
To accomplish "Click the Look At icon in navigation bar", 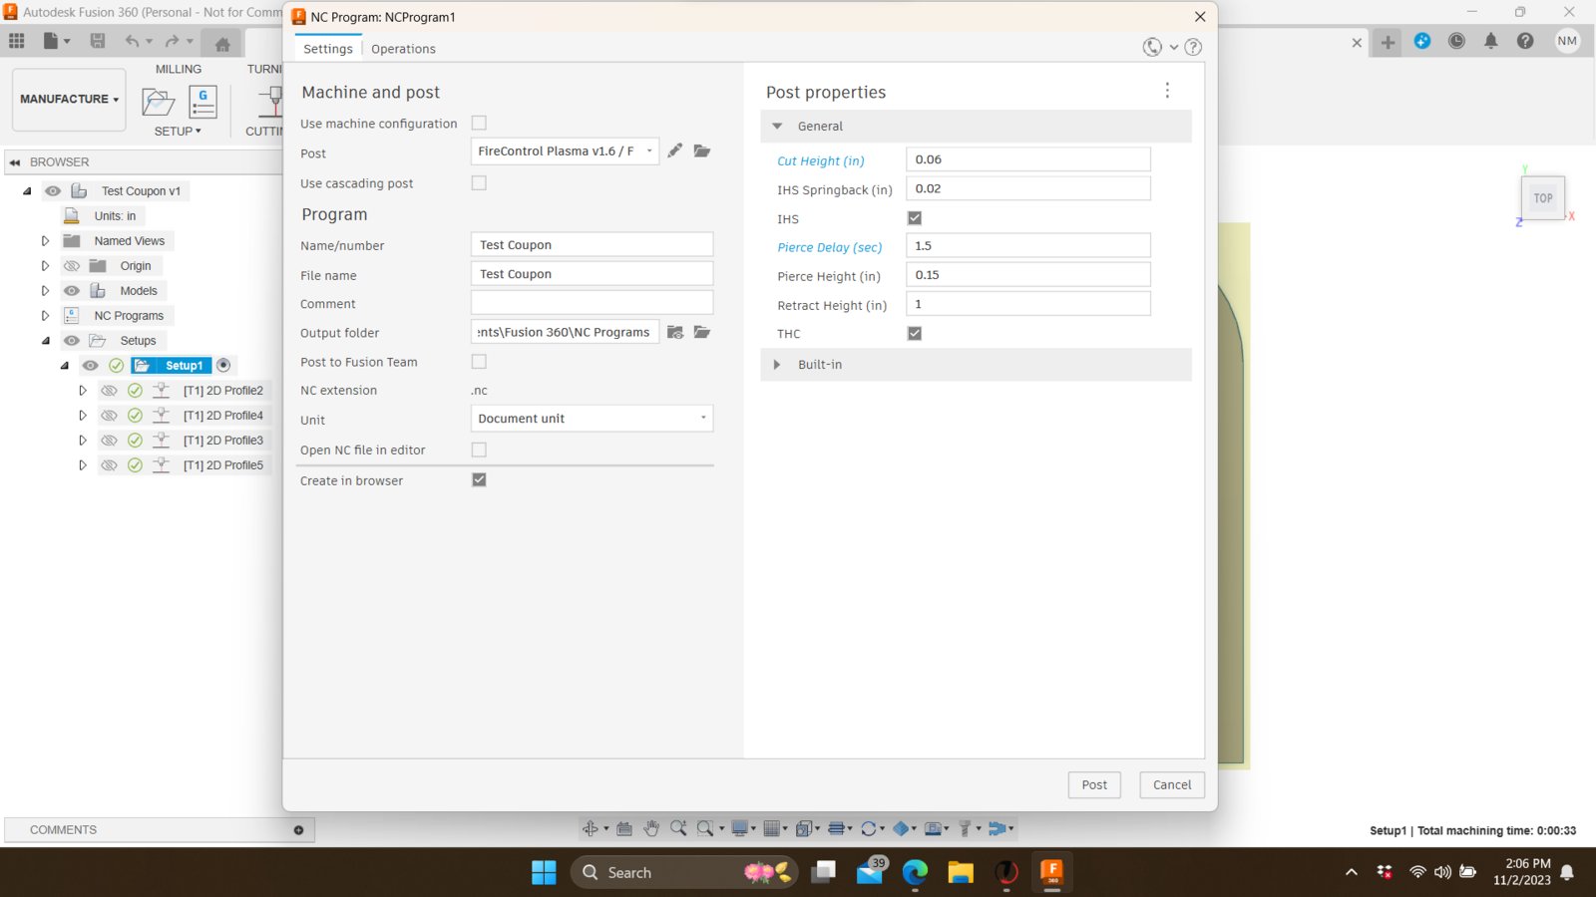I will [x=624, y=828].
